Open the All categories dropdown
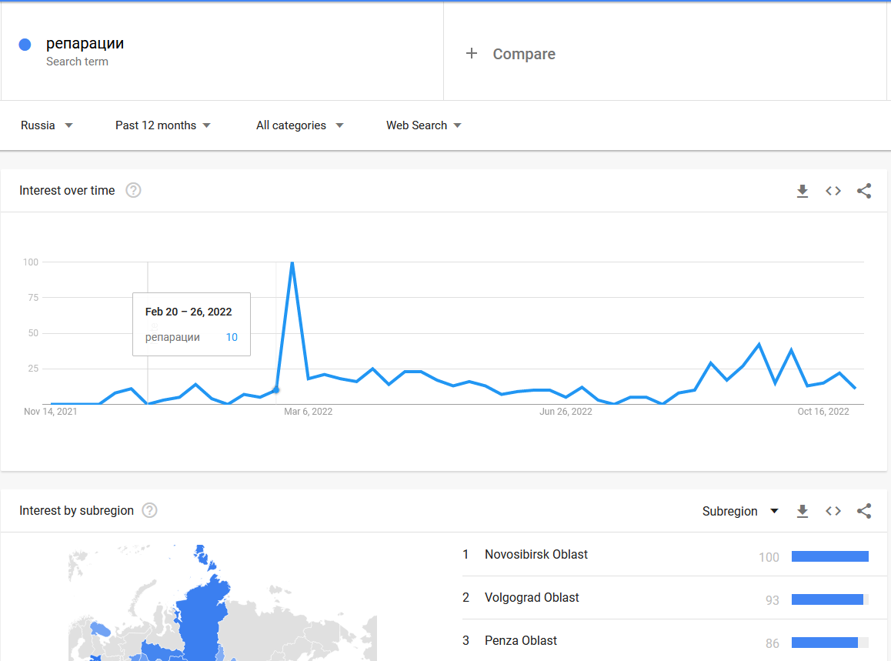The height and width of the screenshot is (661, 891). [x=299, y=125]
